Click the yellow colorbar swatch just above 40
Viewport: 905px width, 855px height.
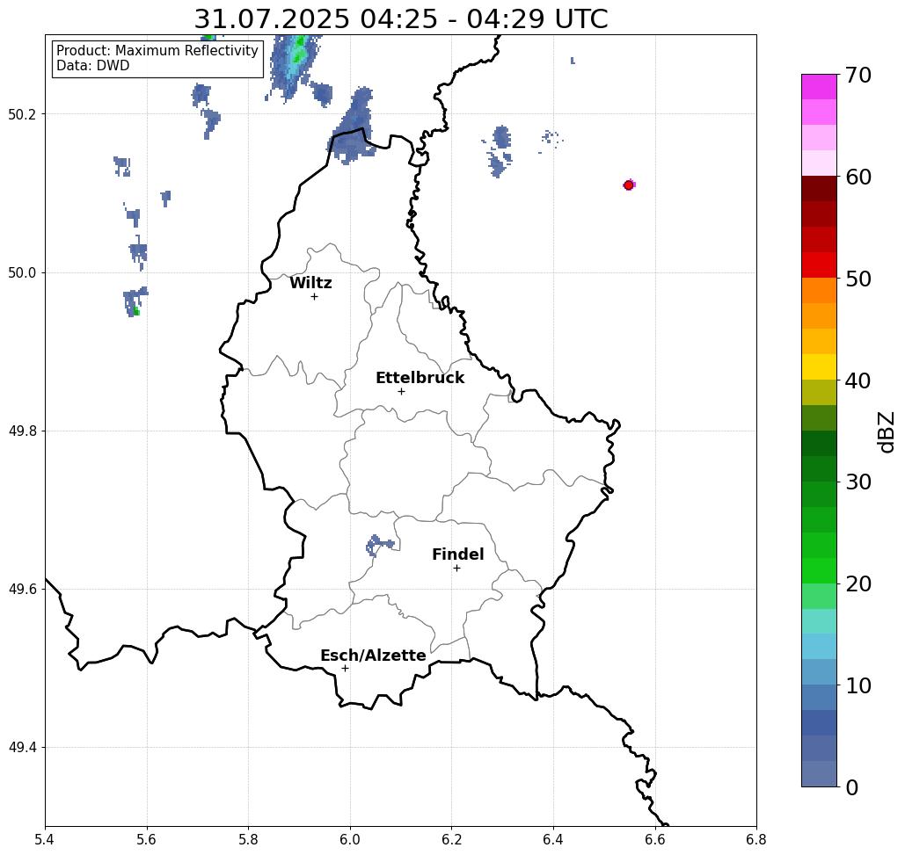(x=819, y=366)
